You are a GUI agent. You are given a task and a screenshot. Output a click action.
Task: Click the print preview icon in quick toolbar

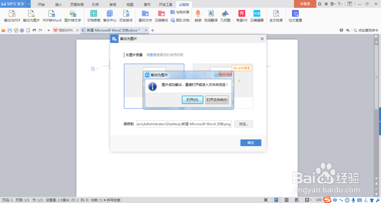28,30
